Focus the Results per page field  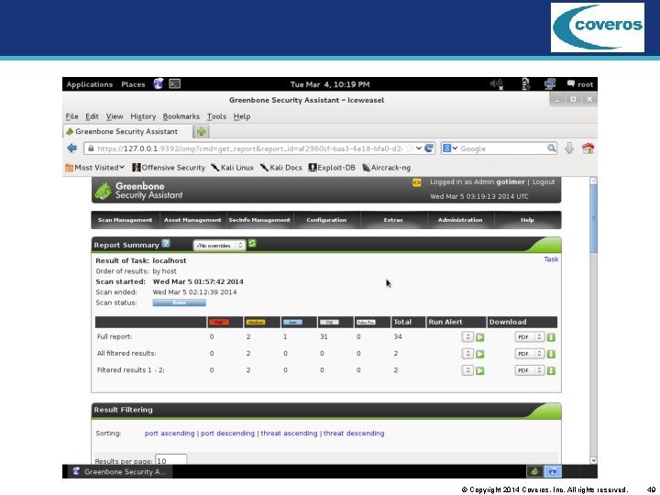click(170, 460)
